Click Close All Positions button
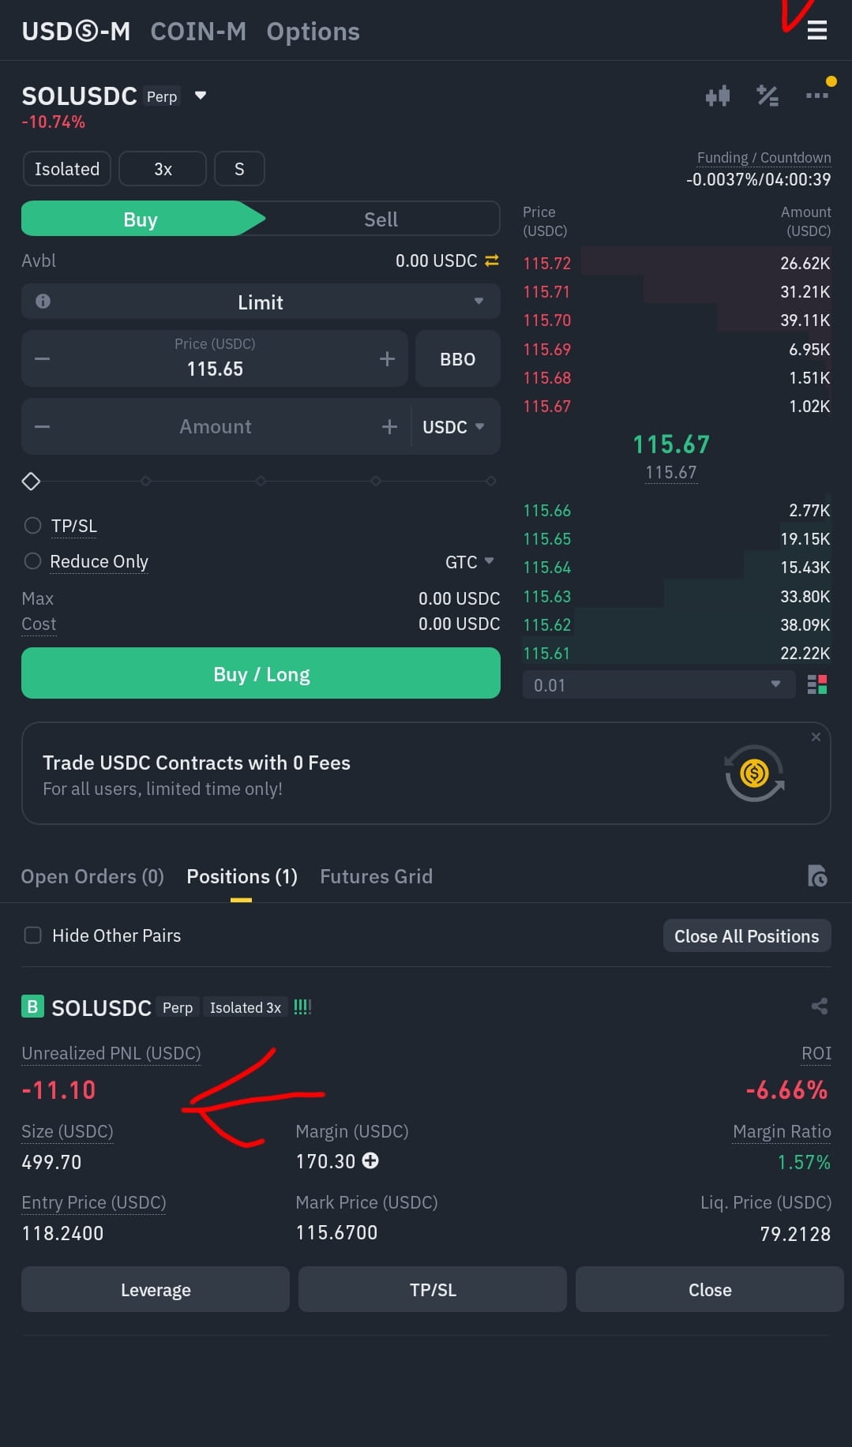The image size is (852, 1447). tap(747, 935)
